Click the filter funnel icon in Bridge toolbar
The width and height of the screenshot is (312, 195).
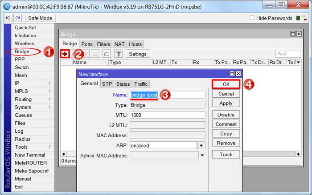click(x=118, y=54)
